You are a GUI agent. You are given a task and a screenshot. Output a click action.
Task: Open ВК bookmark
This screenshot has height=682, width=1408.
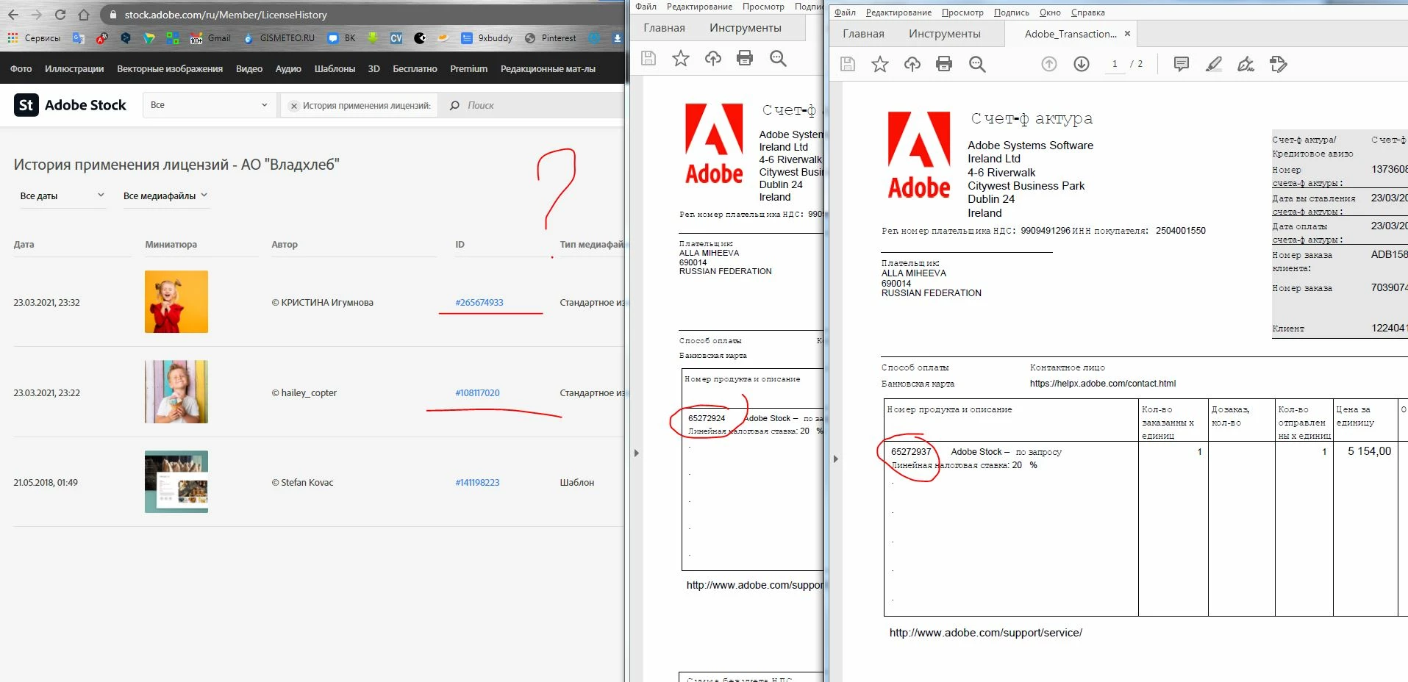click(x=342, y=38)
